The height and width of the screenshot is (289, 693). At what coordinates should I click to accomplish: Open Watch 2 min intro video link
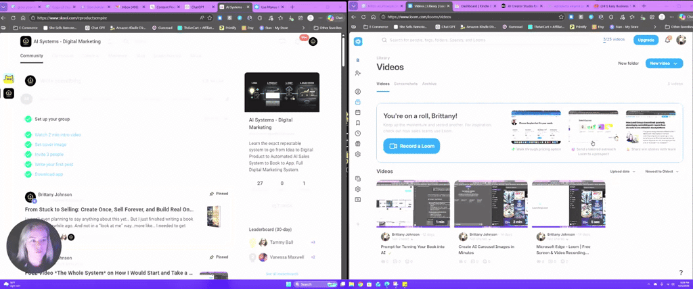(58, 134)
